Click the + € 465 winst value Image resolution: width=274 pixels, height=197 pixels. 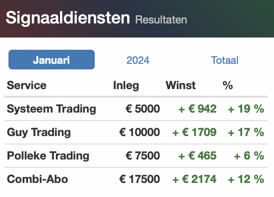[198, 156]
